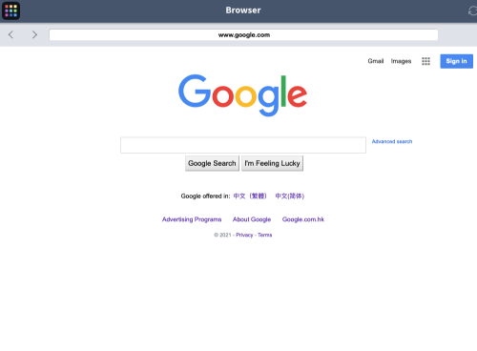This screenshot has width=477, height=351.
Task: Open the Advanced search link
Action: click(x=392, y=141)
